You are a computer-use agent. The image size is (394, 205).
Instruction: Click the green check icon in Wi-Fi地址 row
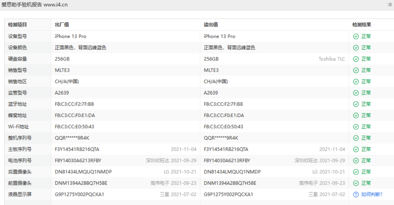(356, 127)
